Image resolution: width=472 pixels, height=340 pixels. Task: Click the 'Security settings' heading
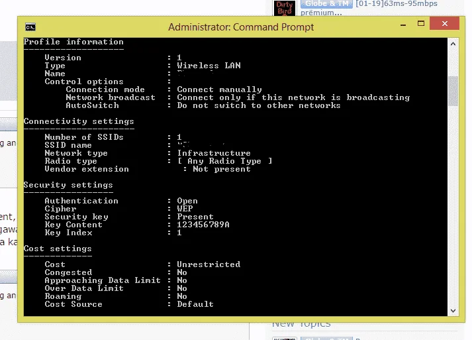(x=68, y=185)
